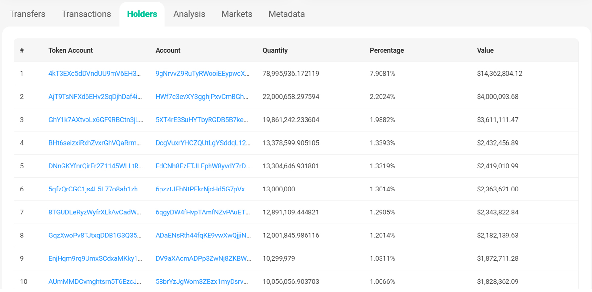
Task: Open token account BHt6seizxiRxhZvxrGhVQaRrm
Action: point(94,143)
